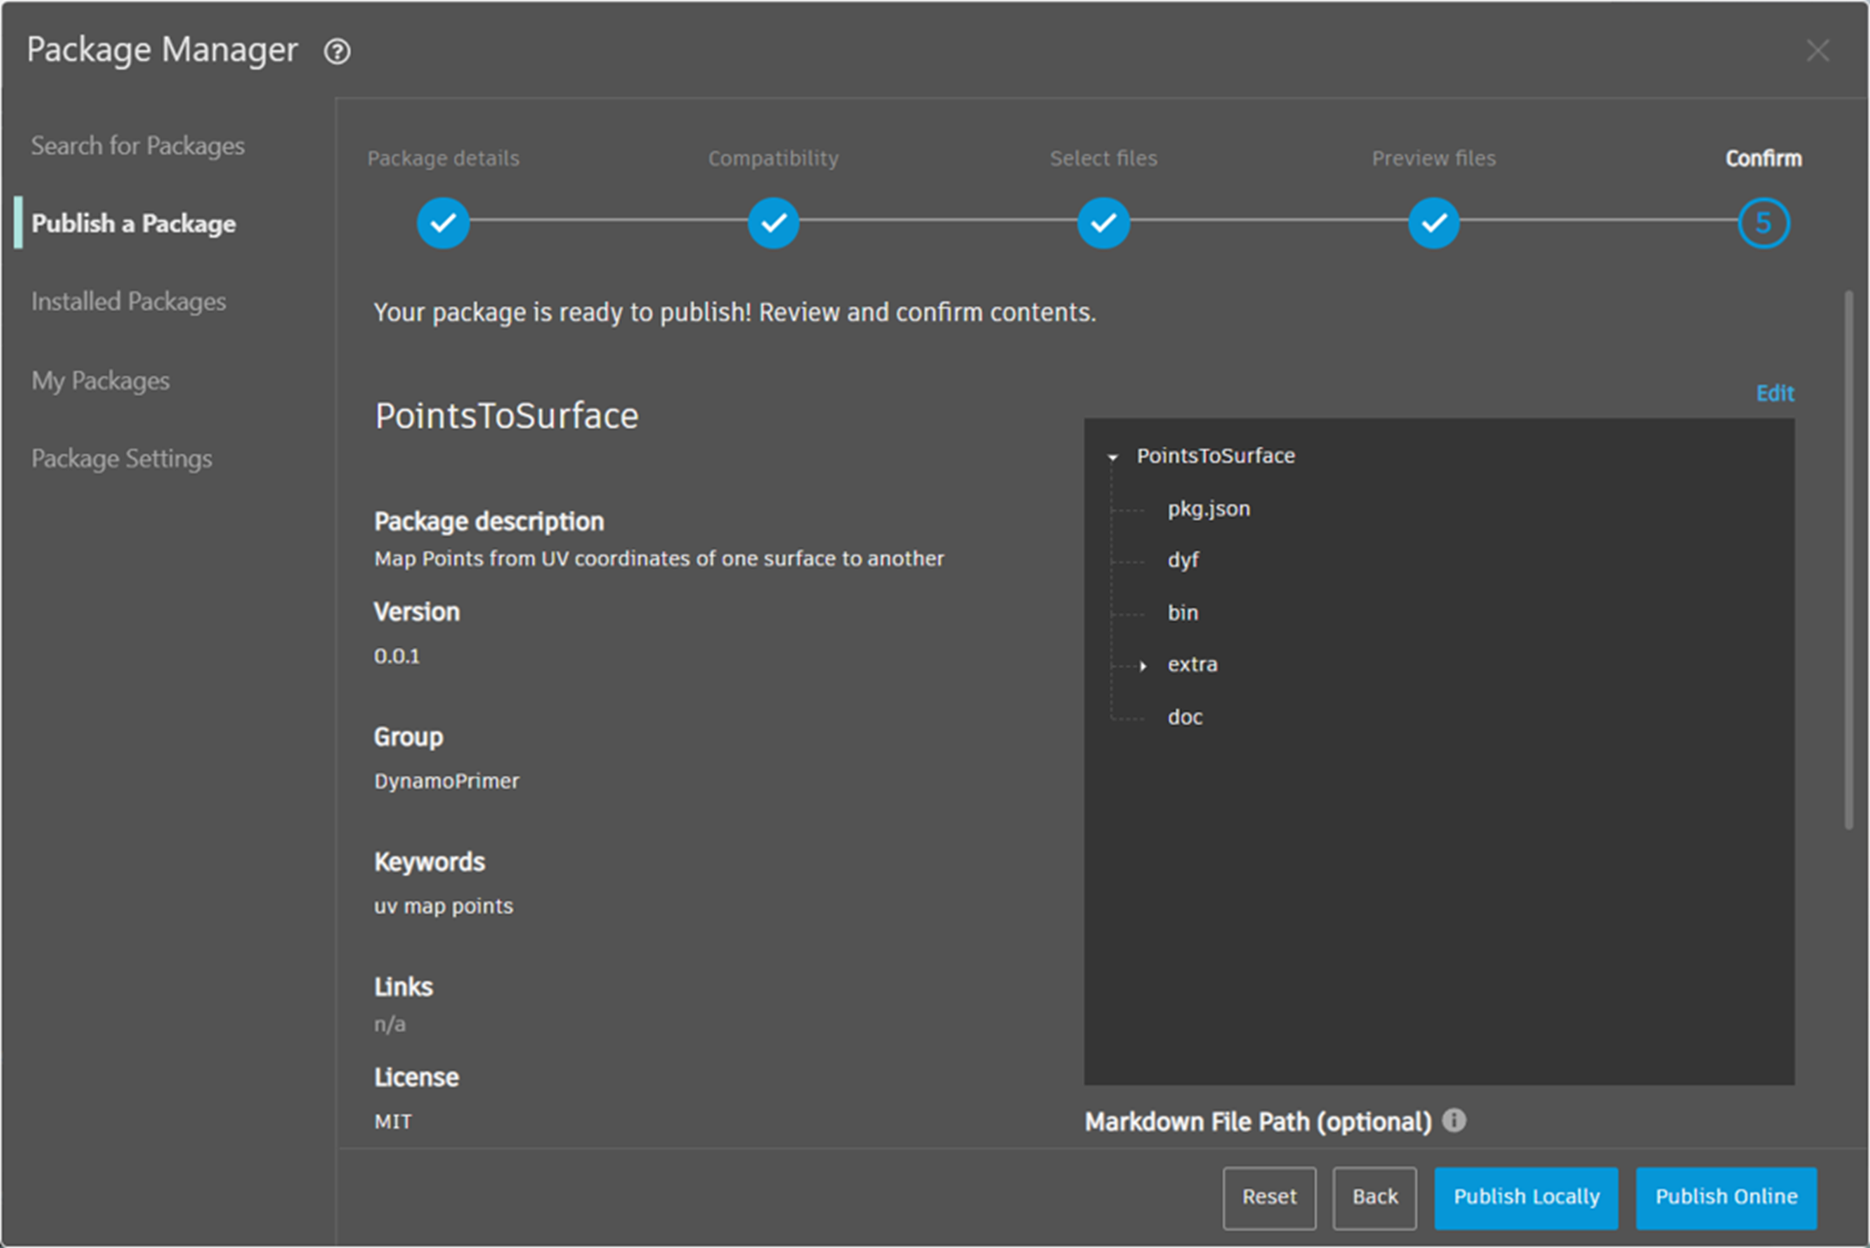Select pkg.json in the file tree
The width and height of the screenshot is (1870, 1248).
pos(1208,509)
